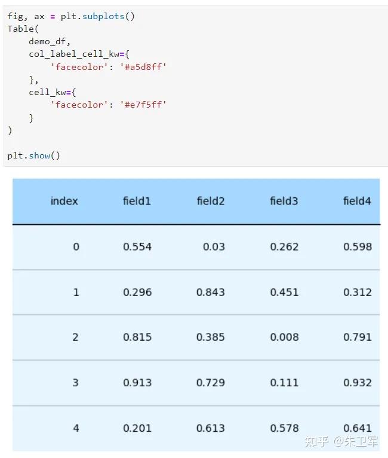Image resolution: width=388 pixels, height=458 pixels.
Task: Click the field2 column header
Action: click(211, 201)
